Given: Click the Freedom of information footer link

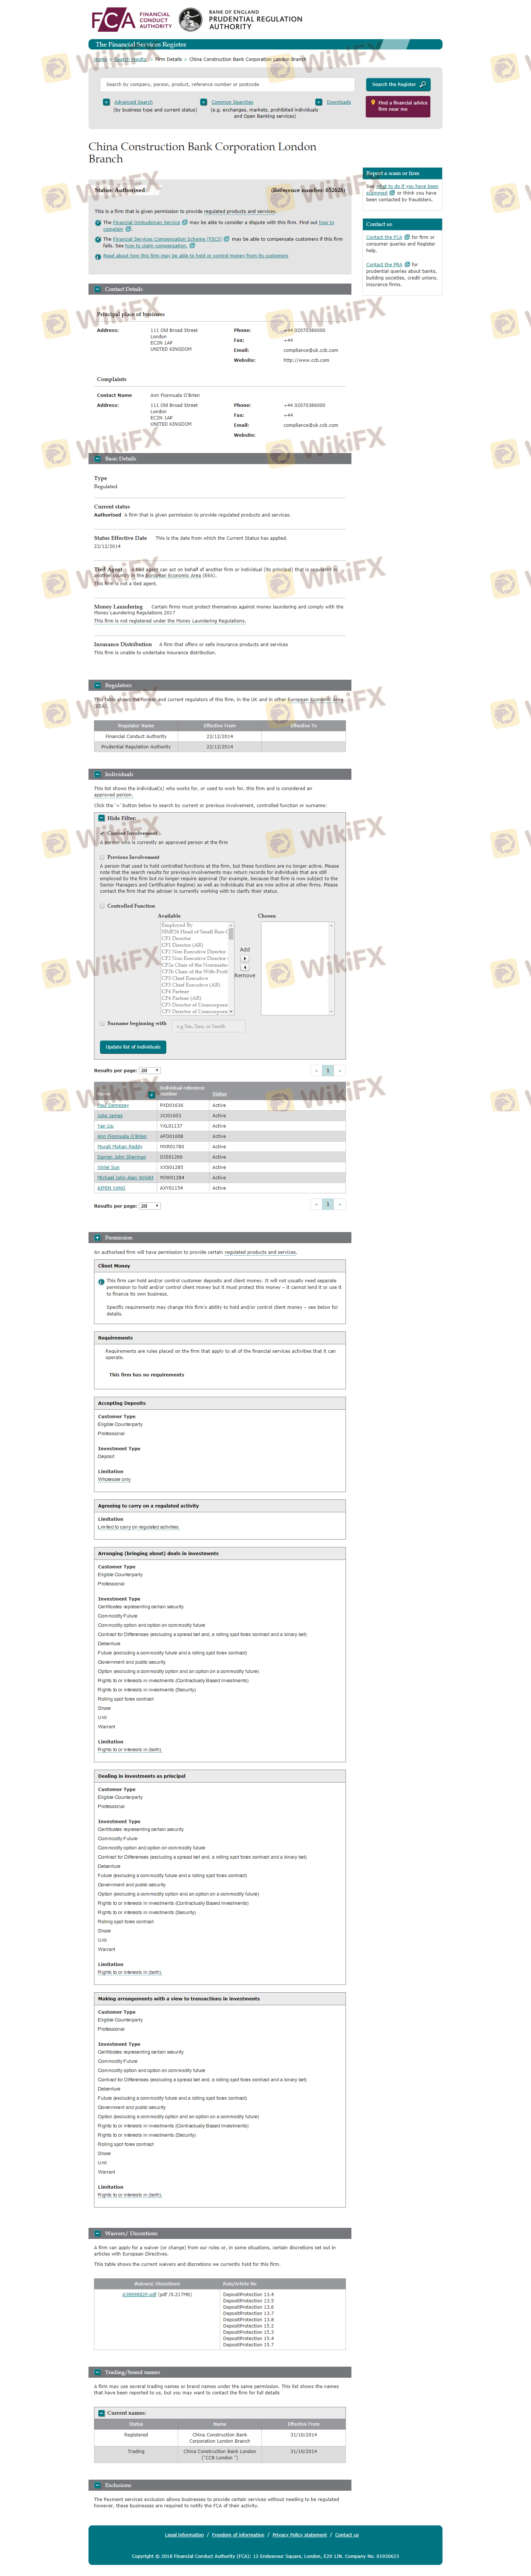Looking at the screenshot, I should coord(239,2535).
